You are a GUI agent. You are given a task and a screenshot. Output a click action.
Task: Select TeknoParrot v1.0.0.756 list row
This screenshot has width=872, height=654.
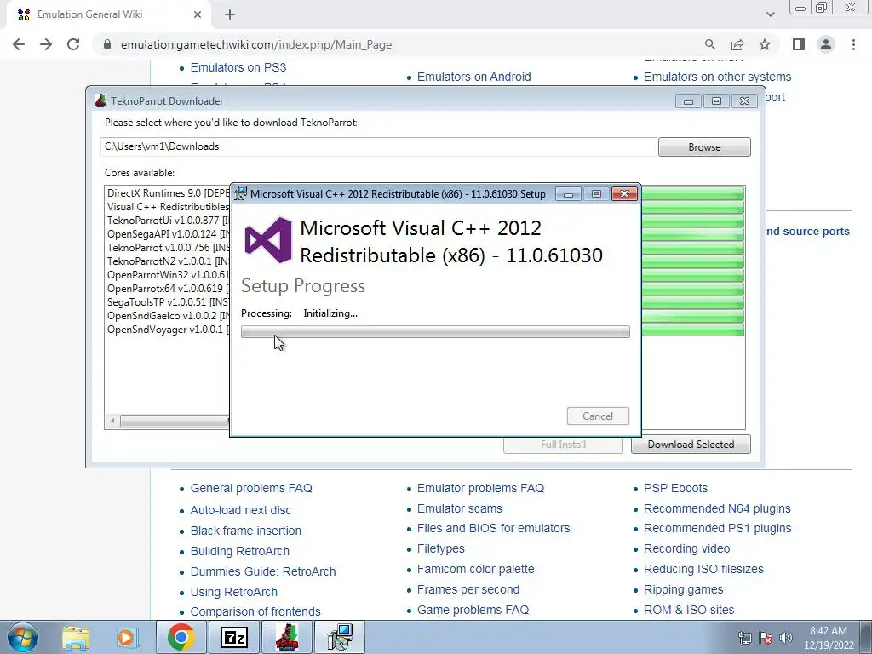(168, 248)
